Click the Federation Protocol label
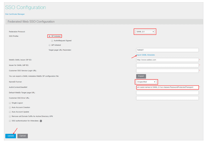Image resolution: width=207 pixels, height=144 pixels. tap(17, 32)
